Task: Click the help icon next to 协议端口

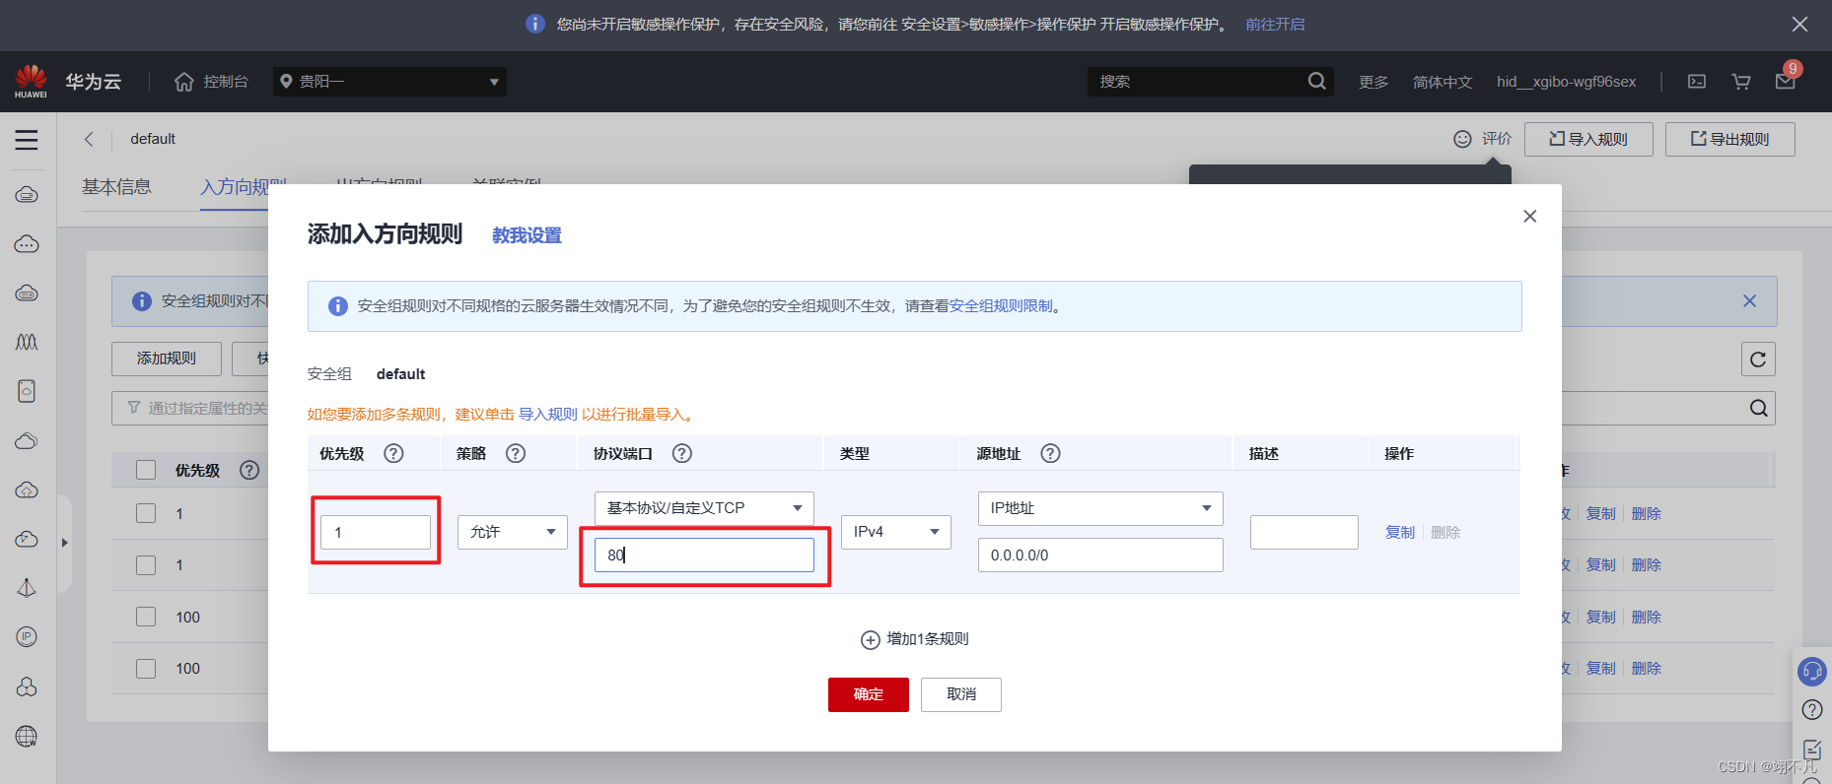Action: pyautogui.click(x=682, y=453)
